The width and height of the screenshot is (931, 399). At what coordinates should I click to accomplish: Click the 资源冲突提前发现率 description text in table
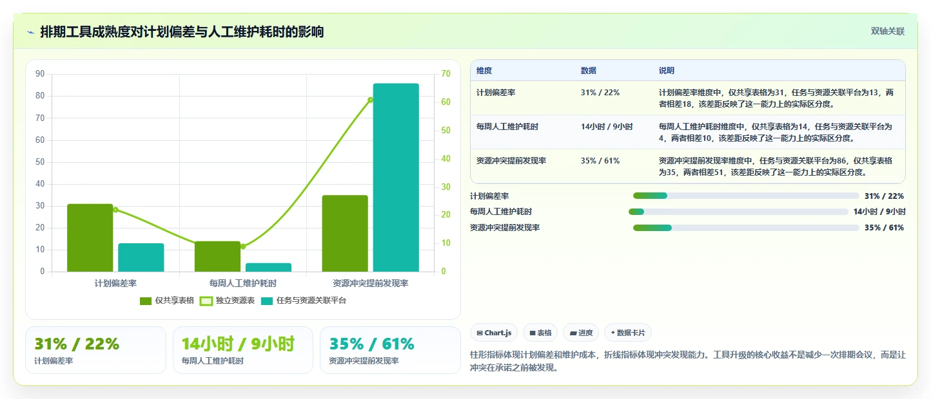[776, 167]
